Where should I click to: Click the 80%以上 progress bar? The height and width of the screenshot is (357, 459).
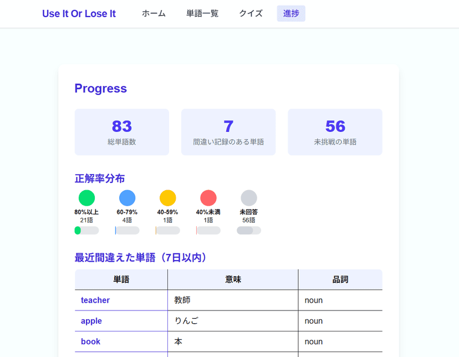point(86,231)
